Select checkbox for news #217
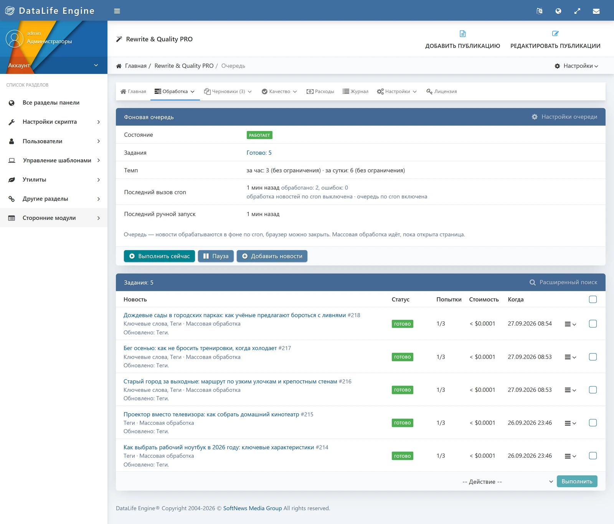The width and height of the screenshot is (614, 524). 593,357
